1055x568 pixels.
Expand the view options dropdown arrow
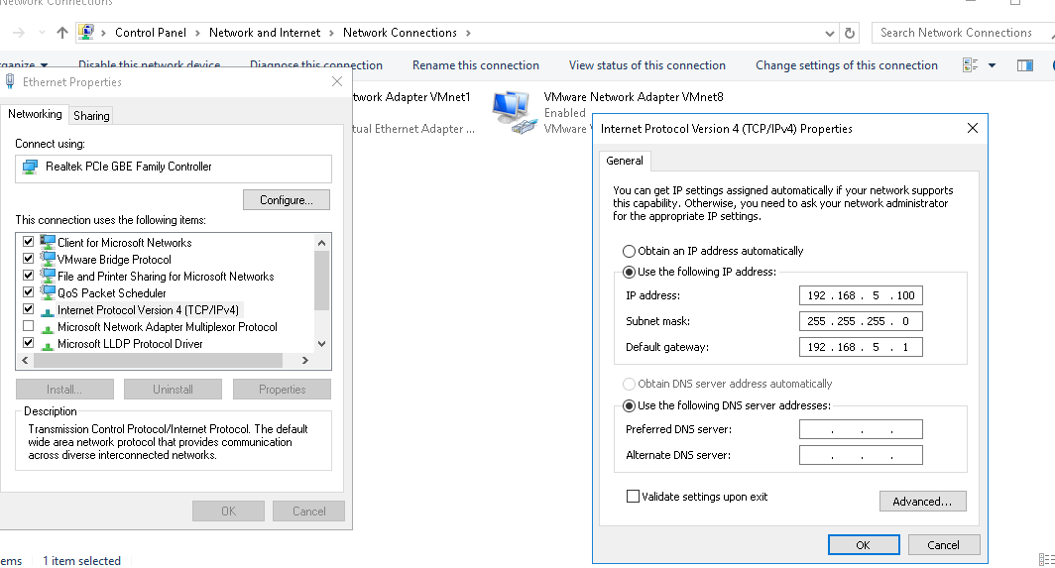[x=992, y=65]
